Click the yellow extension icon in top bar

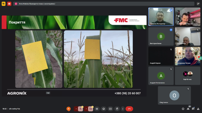tap(3, 4)
